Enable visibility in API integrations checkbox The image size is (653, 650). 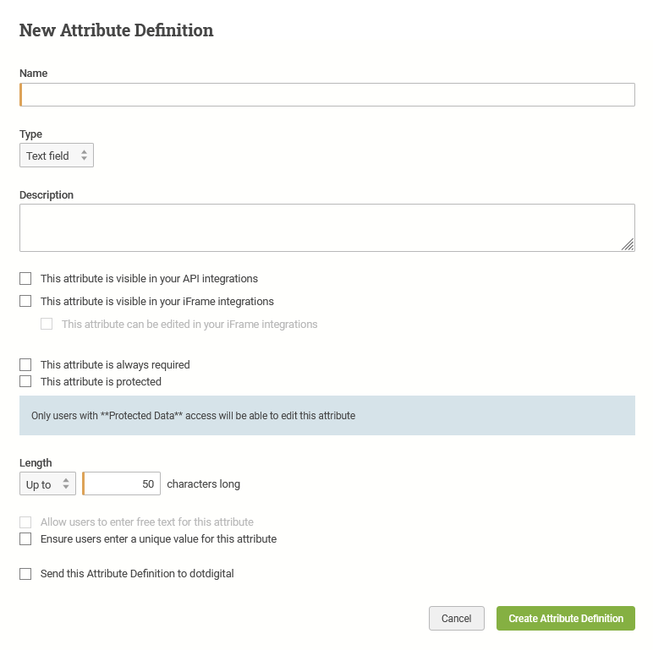25,278
